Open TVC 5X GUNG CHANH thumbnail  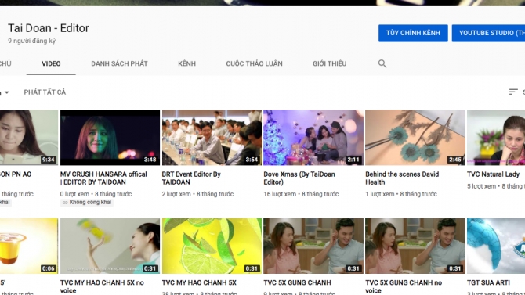(313, 246)
